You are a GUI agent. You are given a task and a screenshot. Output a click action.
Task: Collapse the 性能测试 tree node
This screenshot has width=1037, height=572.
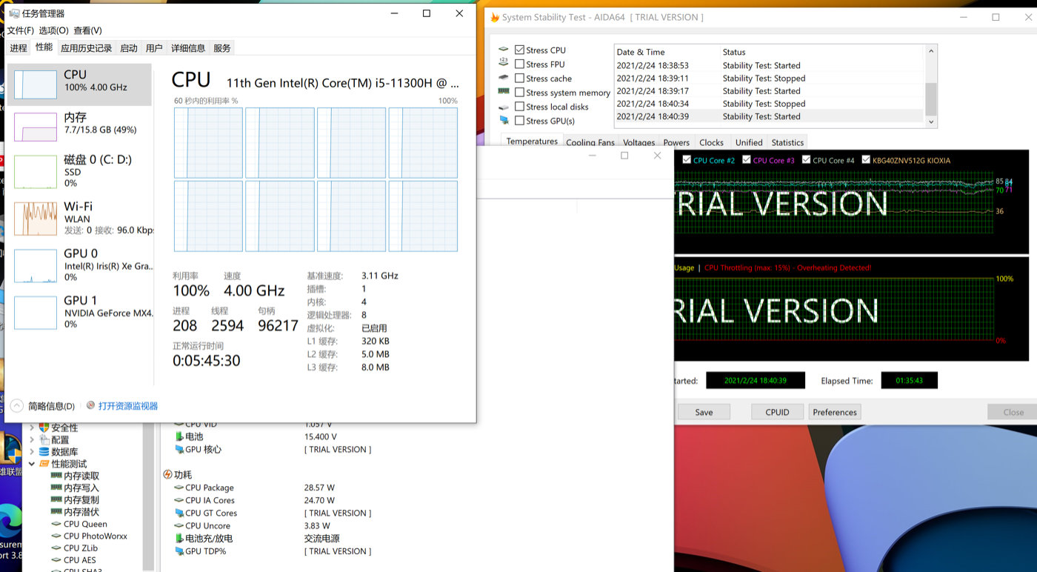[32, 464]
